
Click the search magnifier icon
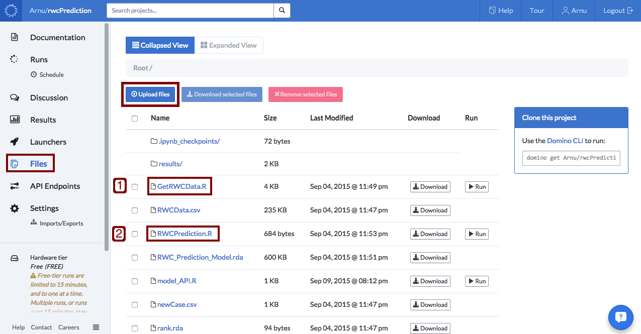(282, 10)
